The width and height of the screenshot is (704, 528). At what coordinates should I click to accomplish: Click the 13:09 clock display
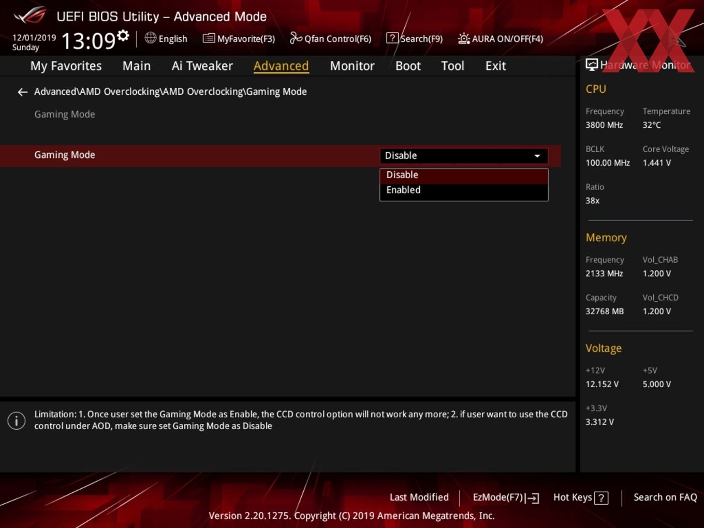(89, 40)
